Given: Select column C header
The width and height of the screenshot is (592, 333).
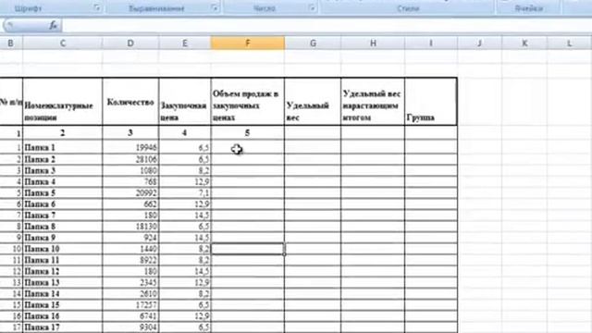Looking at the screenshot, I should click(x=63, y=43).
